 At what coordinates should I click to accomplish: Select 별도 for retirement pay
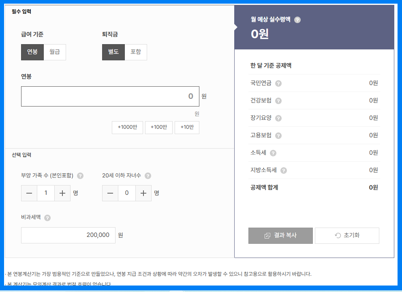pos(113,52)
